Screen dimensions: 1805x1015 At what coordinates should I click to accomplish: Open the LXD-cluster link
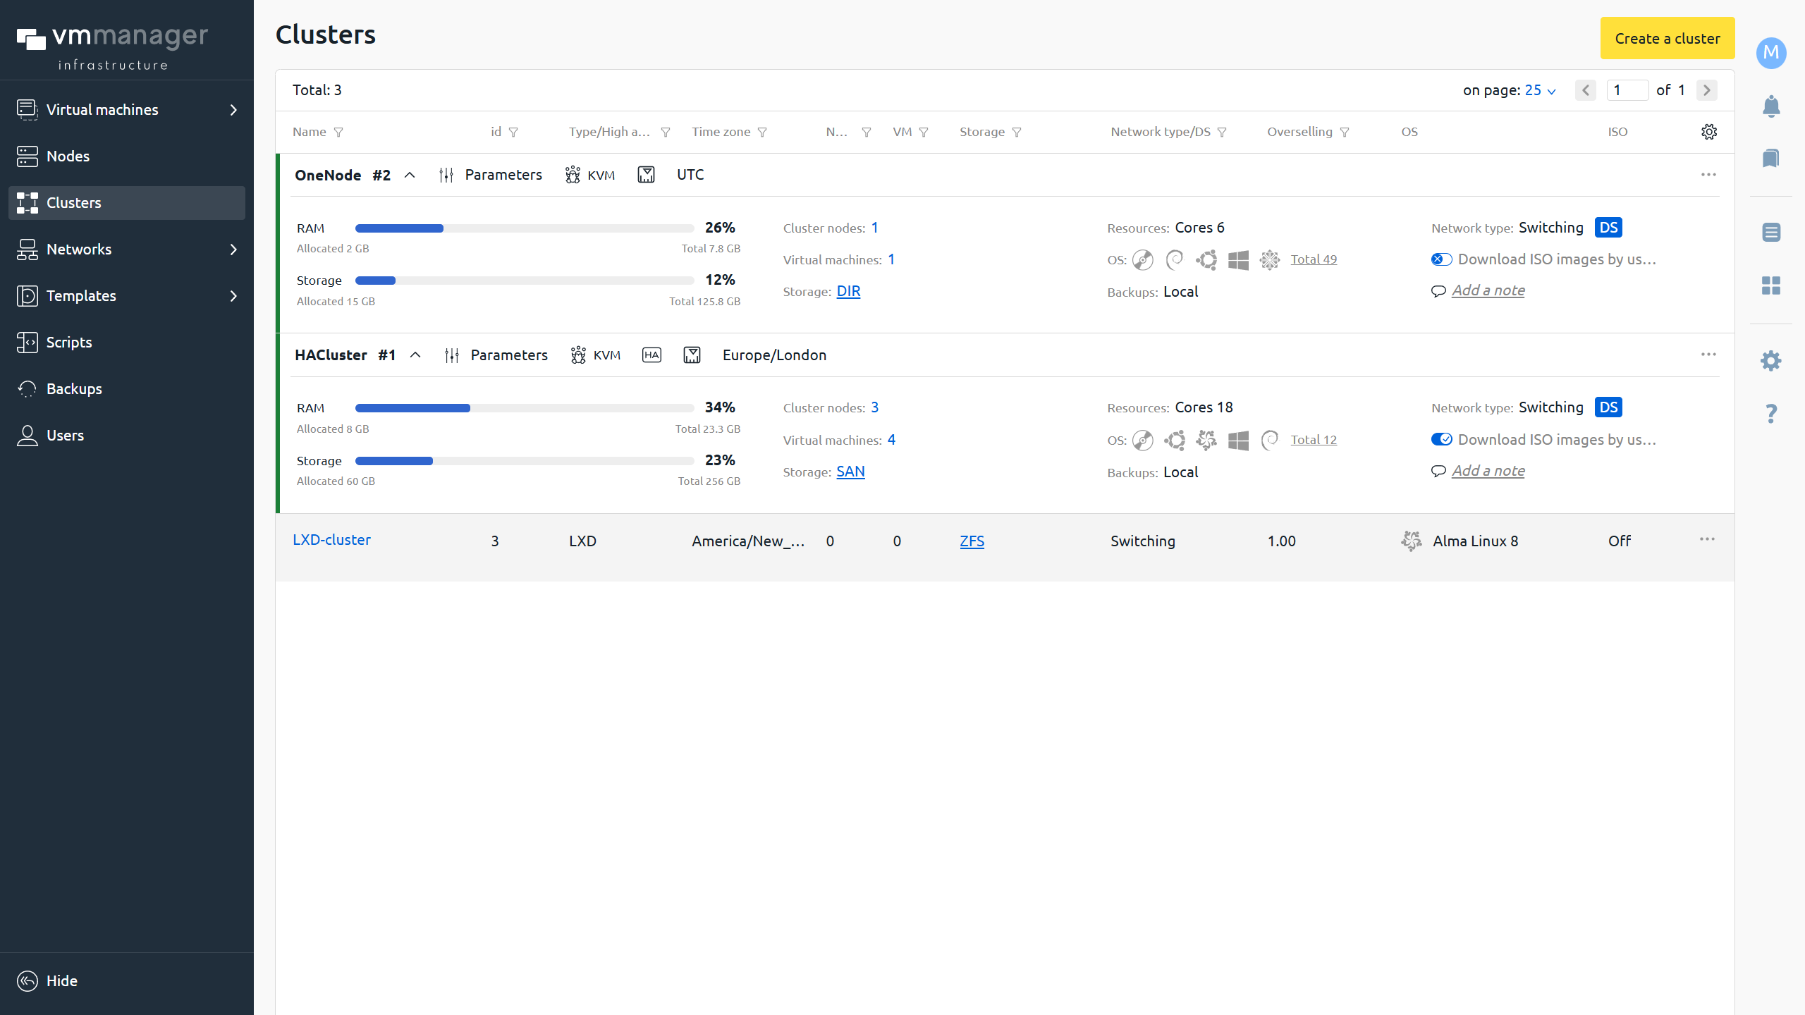coord(331,540)
